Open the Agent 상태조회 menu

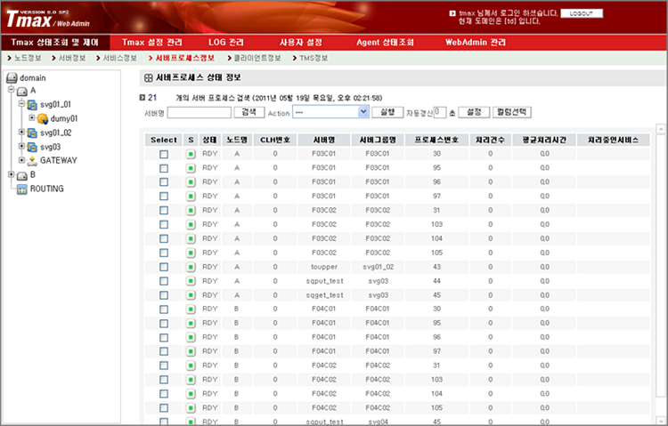[x=385, y=42]
